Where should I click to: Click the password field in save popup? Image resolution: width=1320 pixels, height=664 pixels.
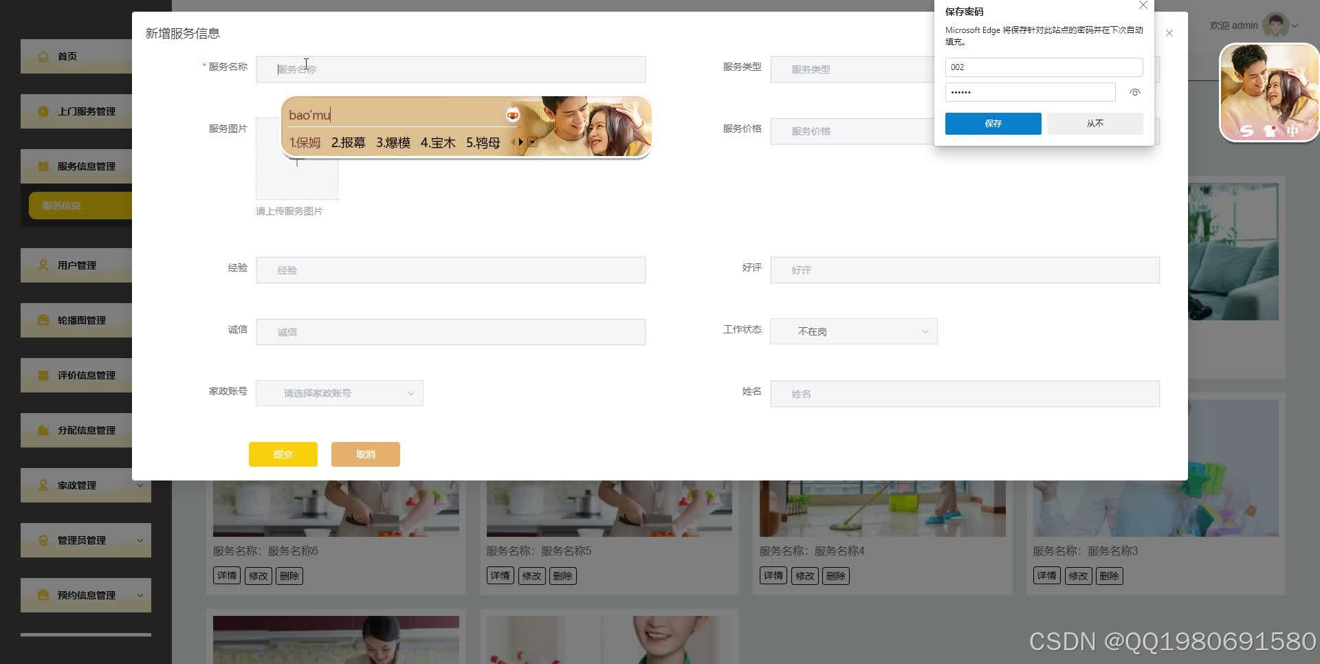1030,92
